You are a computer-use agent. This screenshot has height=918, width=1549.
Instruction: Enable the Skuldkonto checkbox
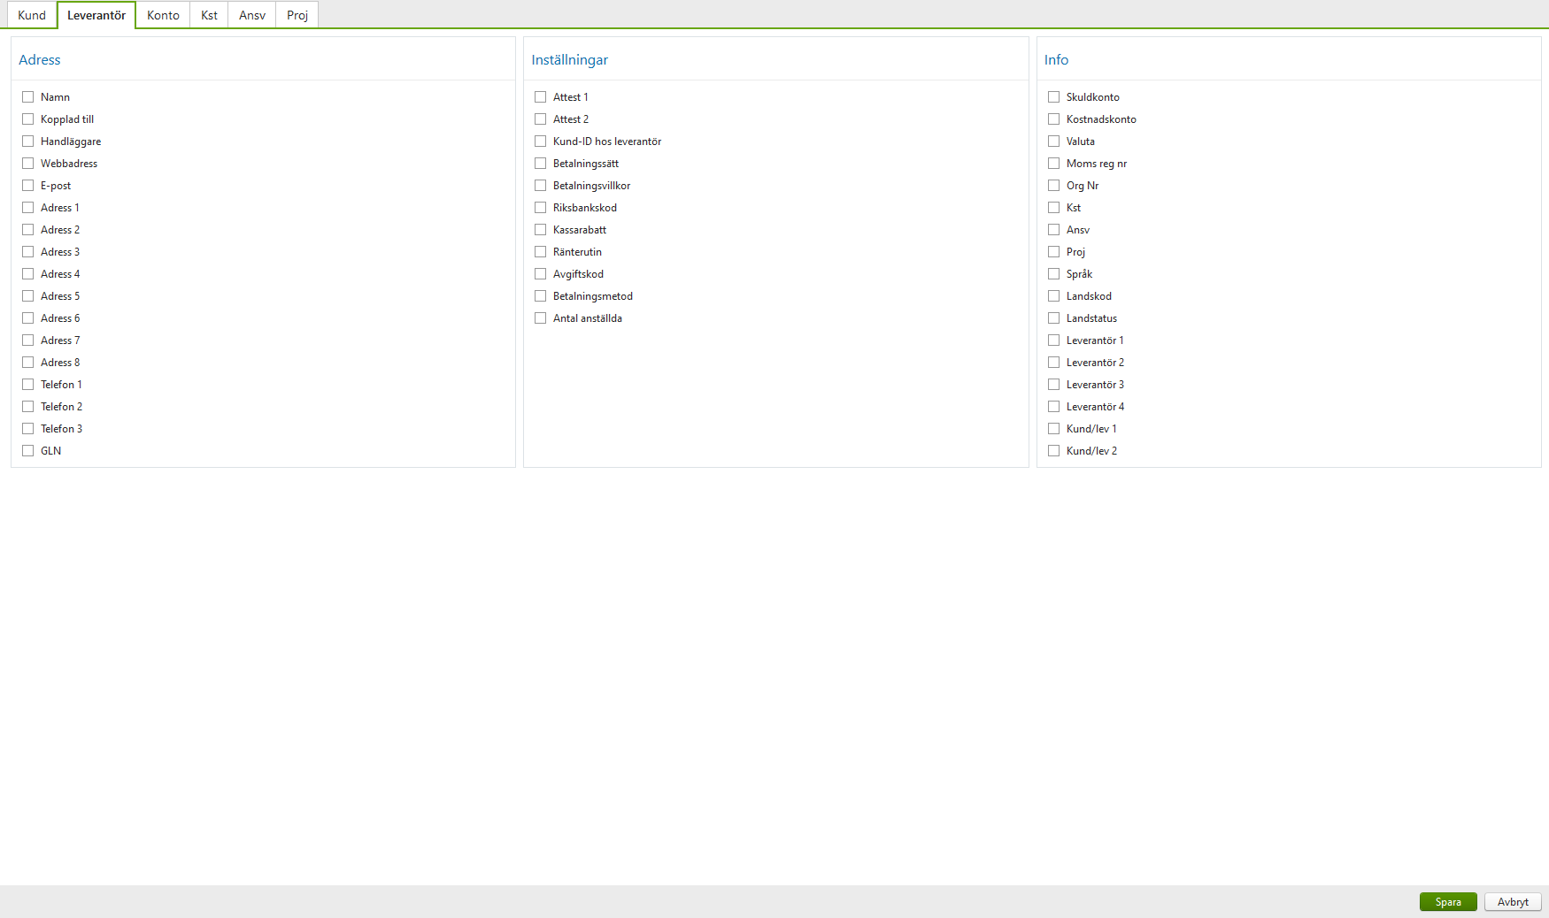1054,96
